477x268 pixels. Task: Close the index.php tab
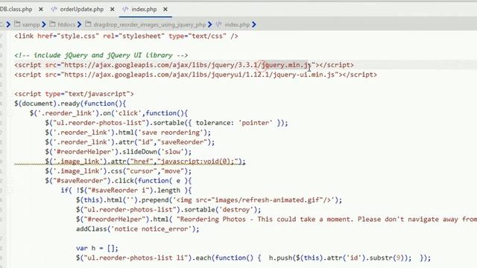coord(165,10)
